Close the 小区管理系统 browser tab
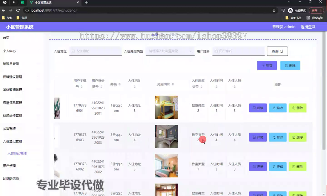This screenshot has height=196, width=327. click(78, 2)
